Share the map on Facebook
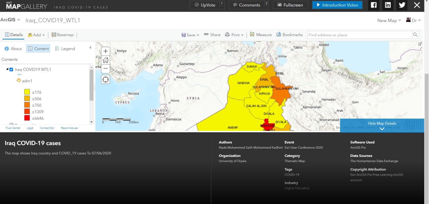 pos(374,5)
